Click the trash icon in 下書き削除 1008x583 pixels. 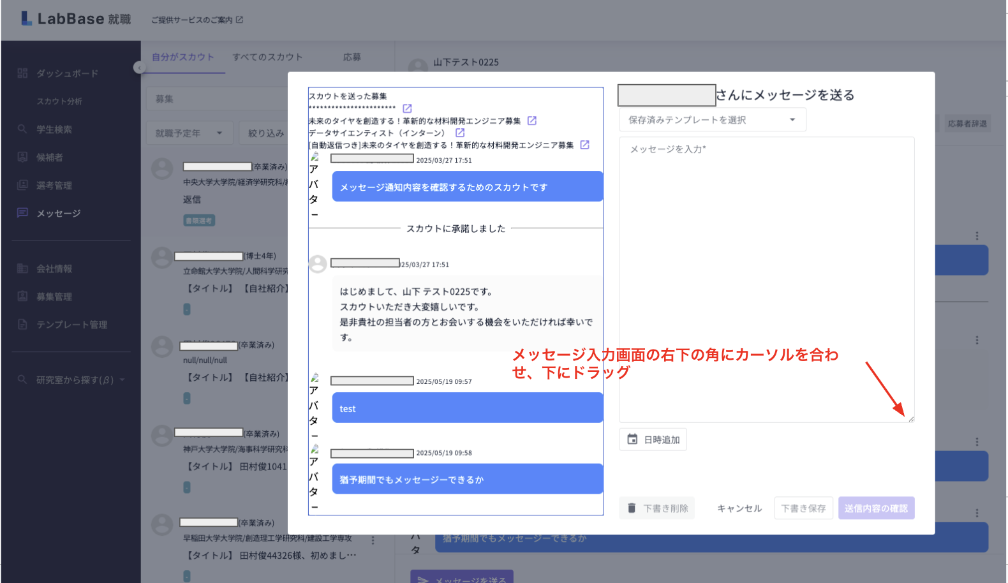632,508
